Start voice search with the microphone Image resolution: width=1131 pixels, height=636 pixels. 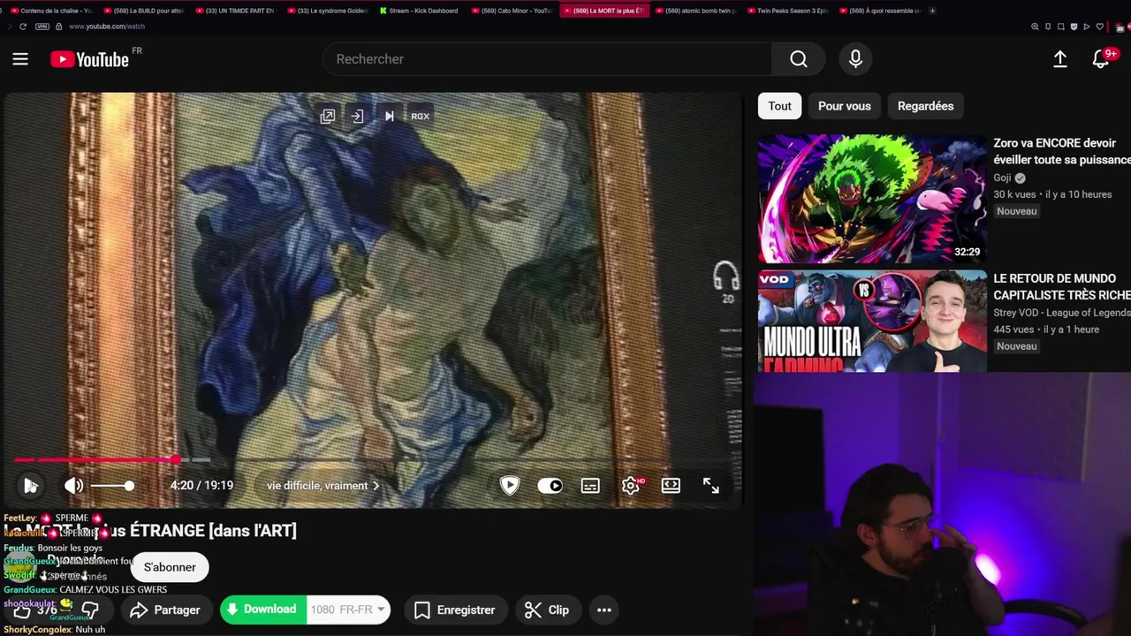tap(855, 59)
